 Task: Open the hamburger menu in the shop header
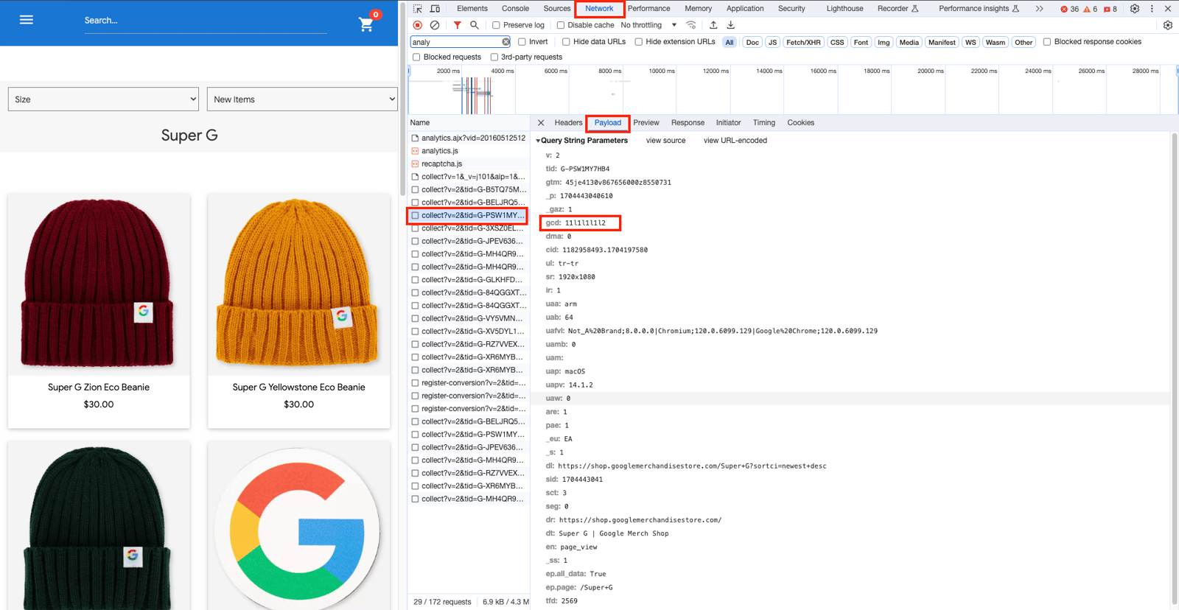[x=27, y=20]
